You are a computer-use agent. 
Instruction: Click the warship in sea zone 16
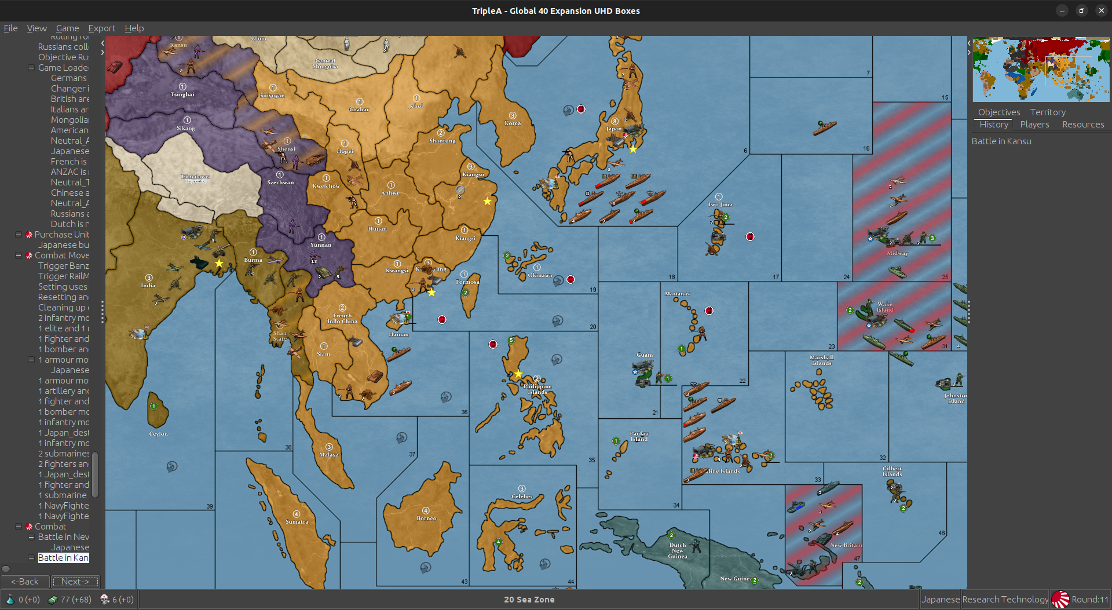824,128
